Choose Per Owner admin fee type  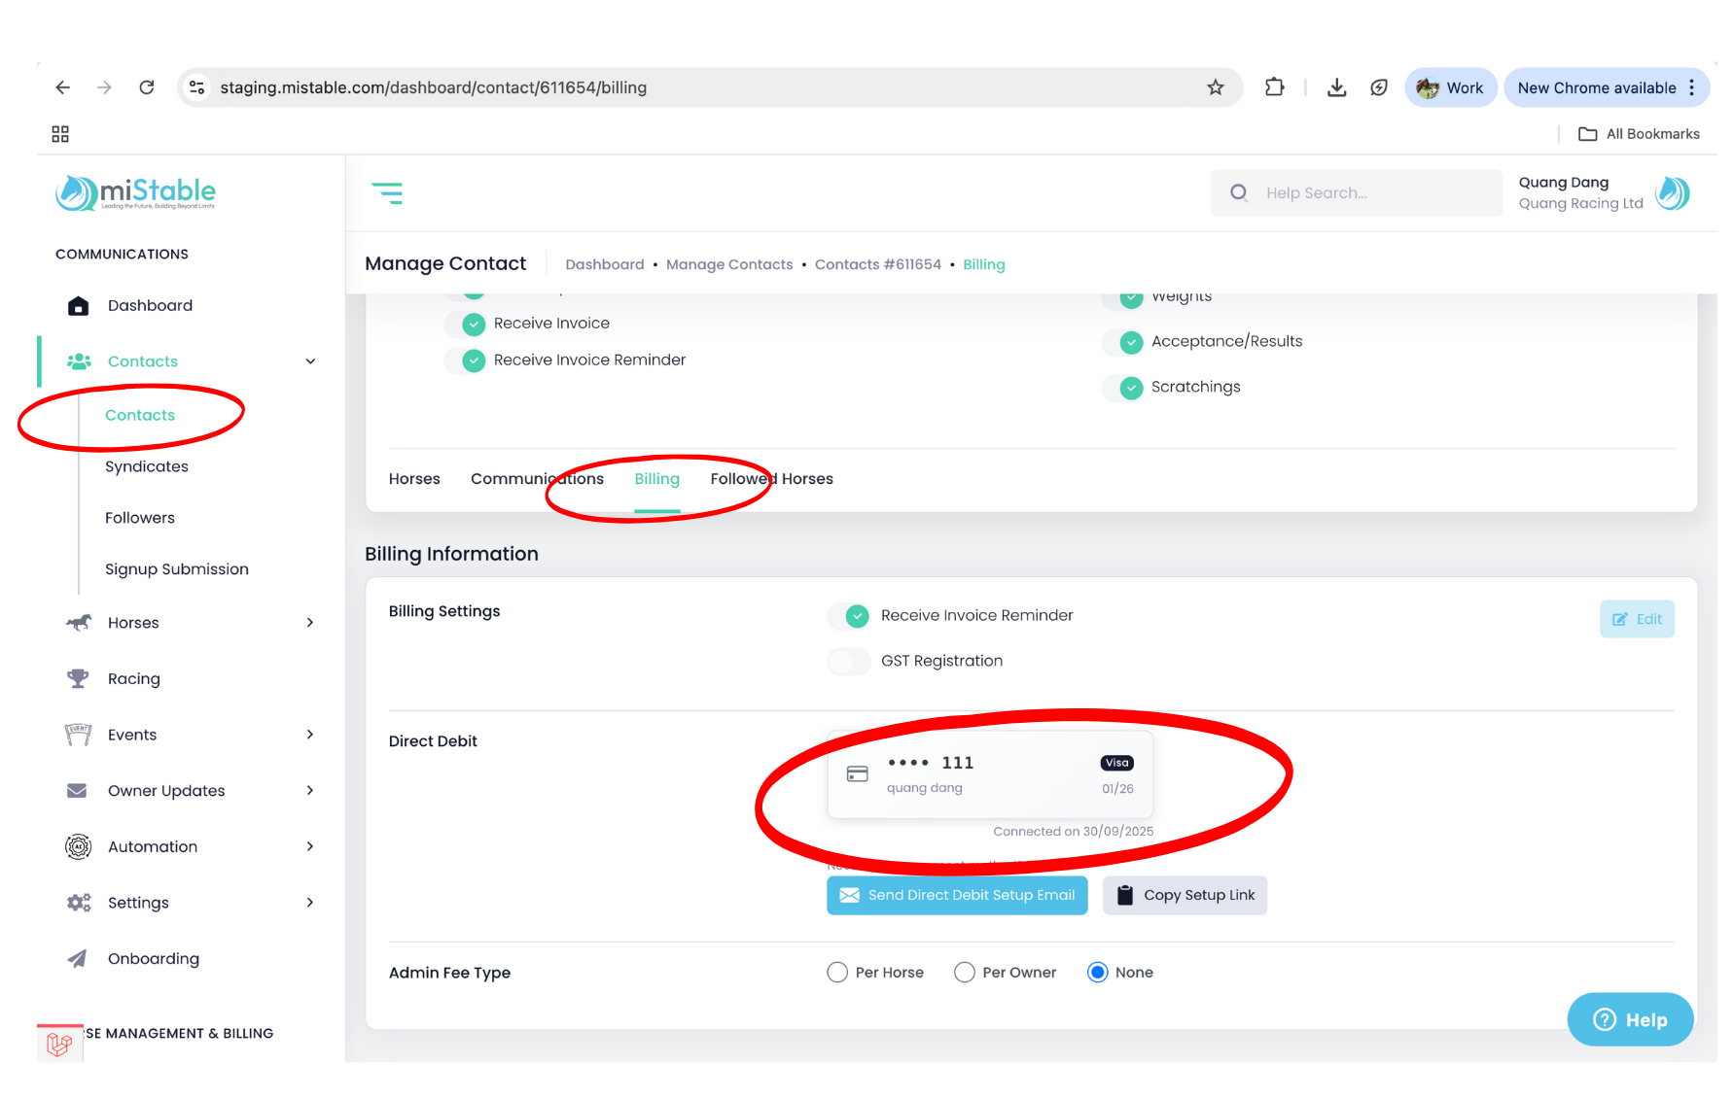pyautogui.click(x=965, y=973)
